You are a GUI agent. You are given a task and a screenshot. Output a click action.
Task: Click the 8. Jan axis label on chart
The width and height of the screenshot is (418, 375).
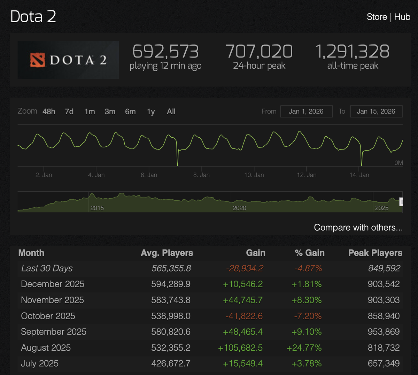(x=201, y=175)
